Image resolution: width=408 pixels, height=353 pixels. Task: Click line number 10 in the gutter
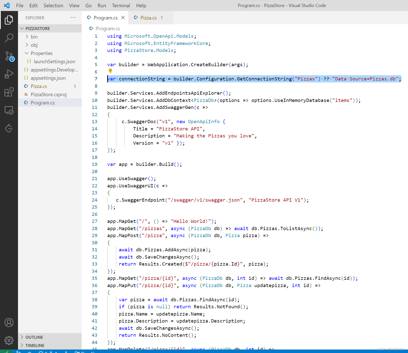pos(94,100)
